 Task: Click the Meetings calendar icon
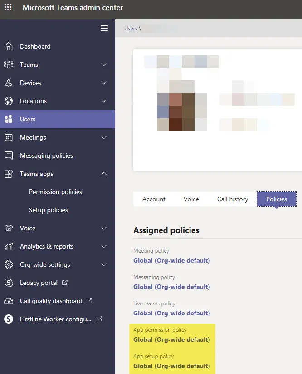tap(9, 137)
